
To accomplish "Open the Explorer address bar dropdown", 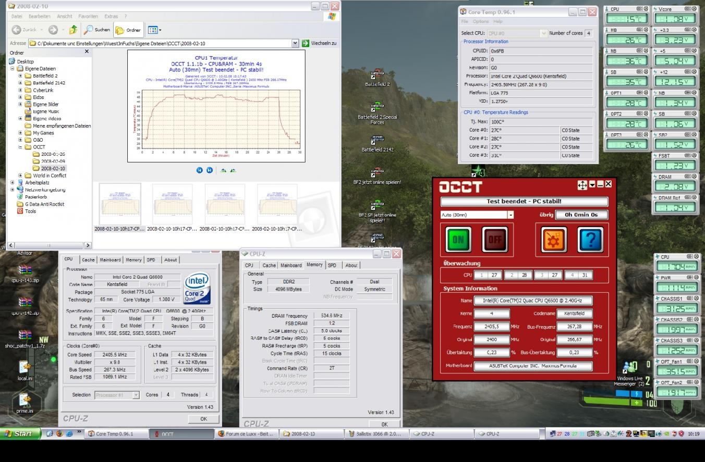I will pos(295,43).
